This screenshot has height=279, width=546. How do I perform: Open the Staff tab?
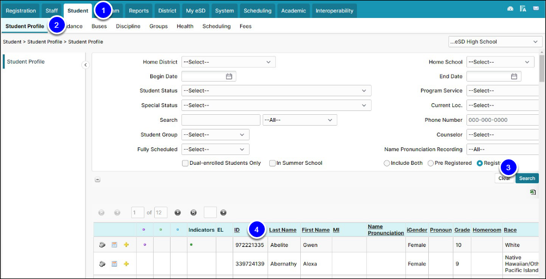(x=52, y=11)
